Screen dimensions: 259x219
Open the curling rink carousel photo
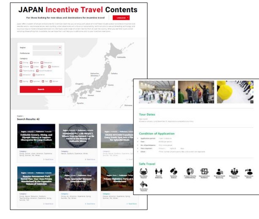pyautogui.click(x=157, y=92)
